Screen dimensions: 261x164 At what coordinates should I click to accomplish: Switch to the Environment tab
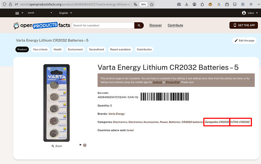[x=75, y=49]
